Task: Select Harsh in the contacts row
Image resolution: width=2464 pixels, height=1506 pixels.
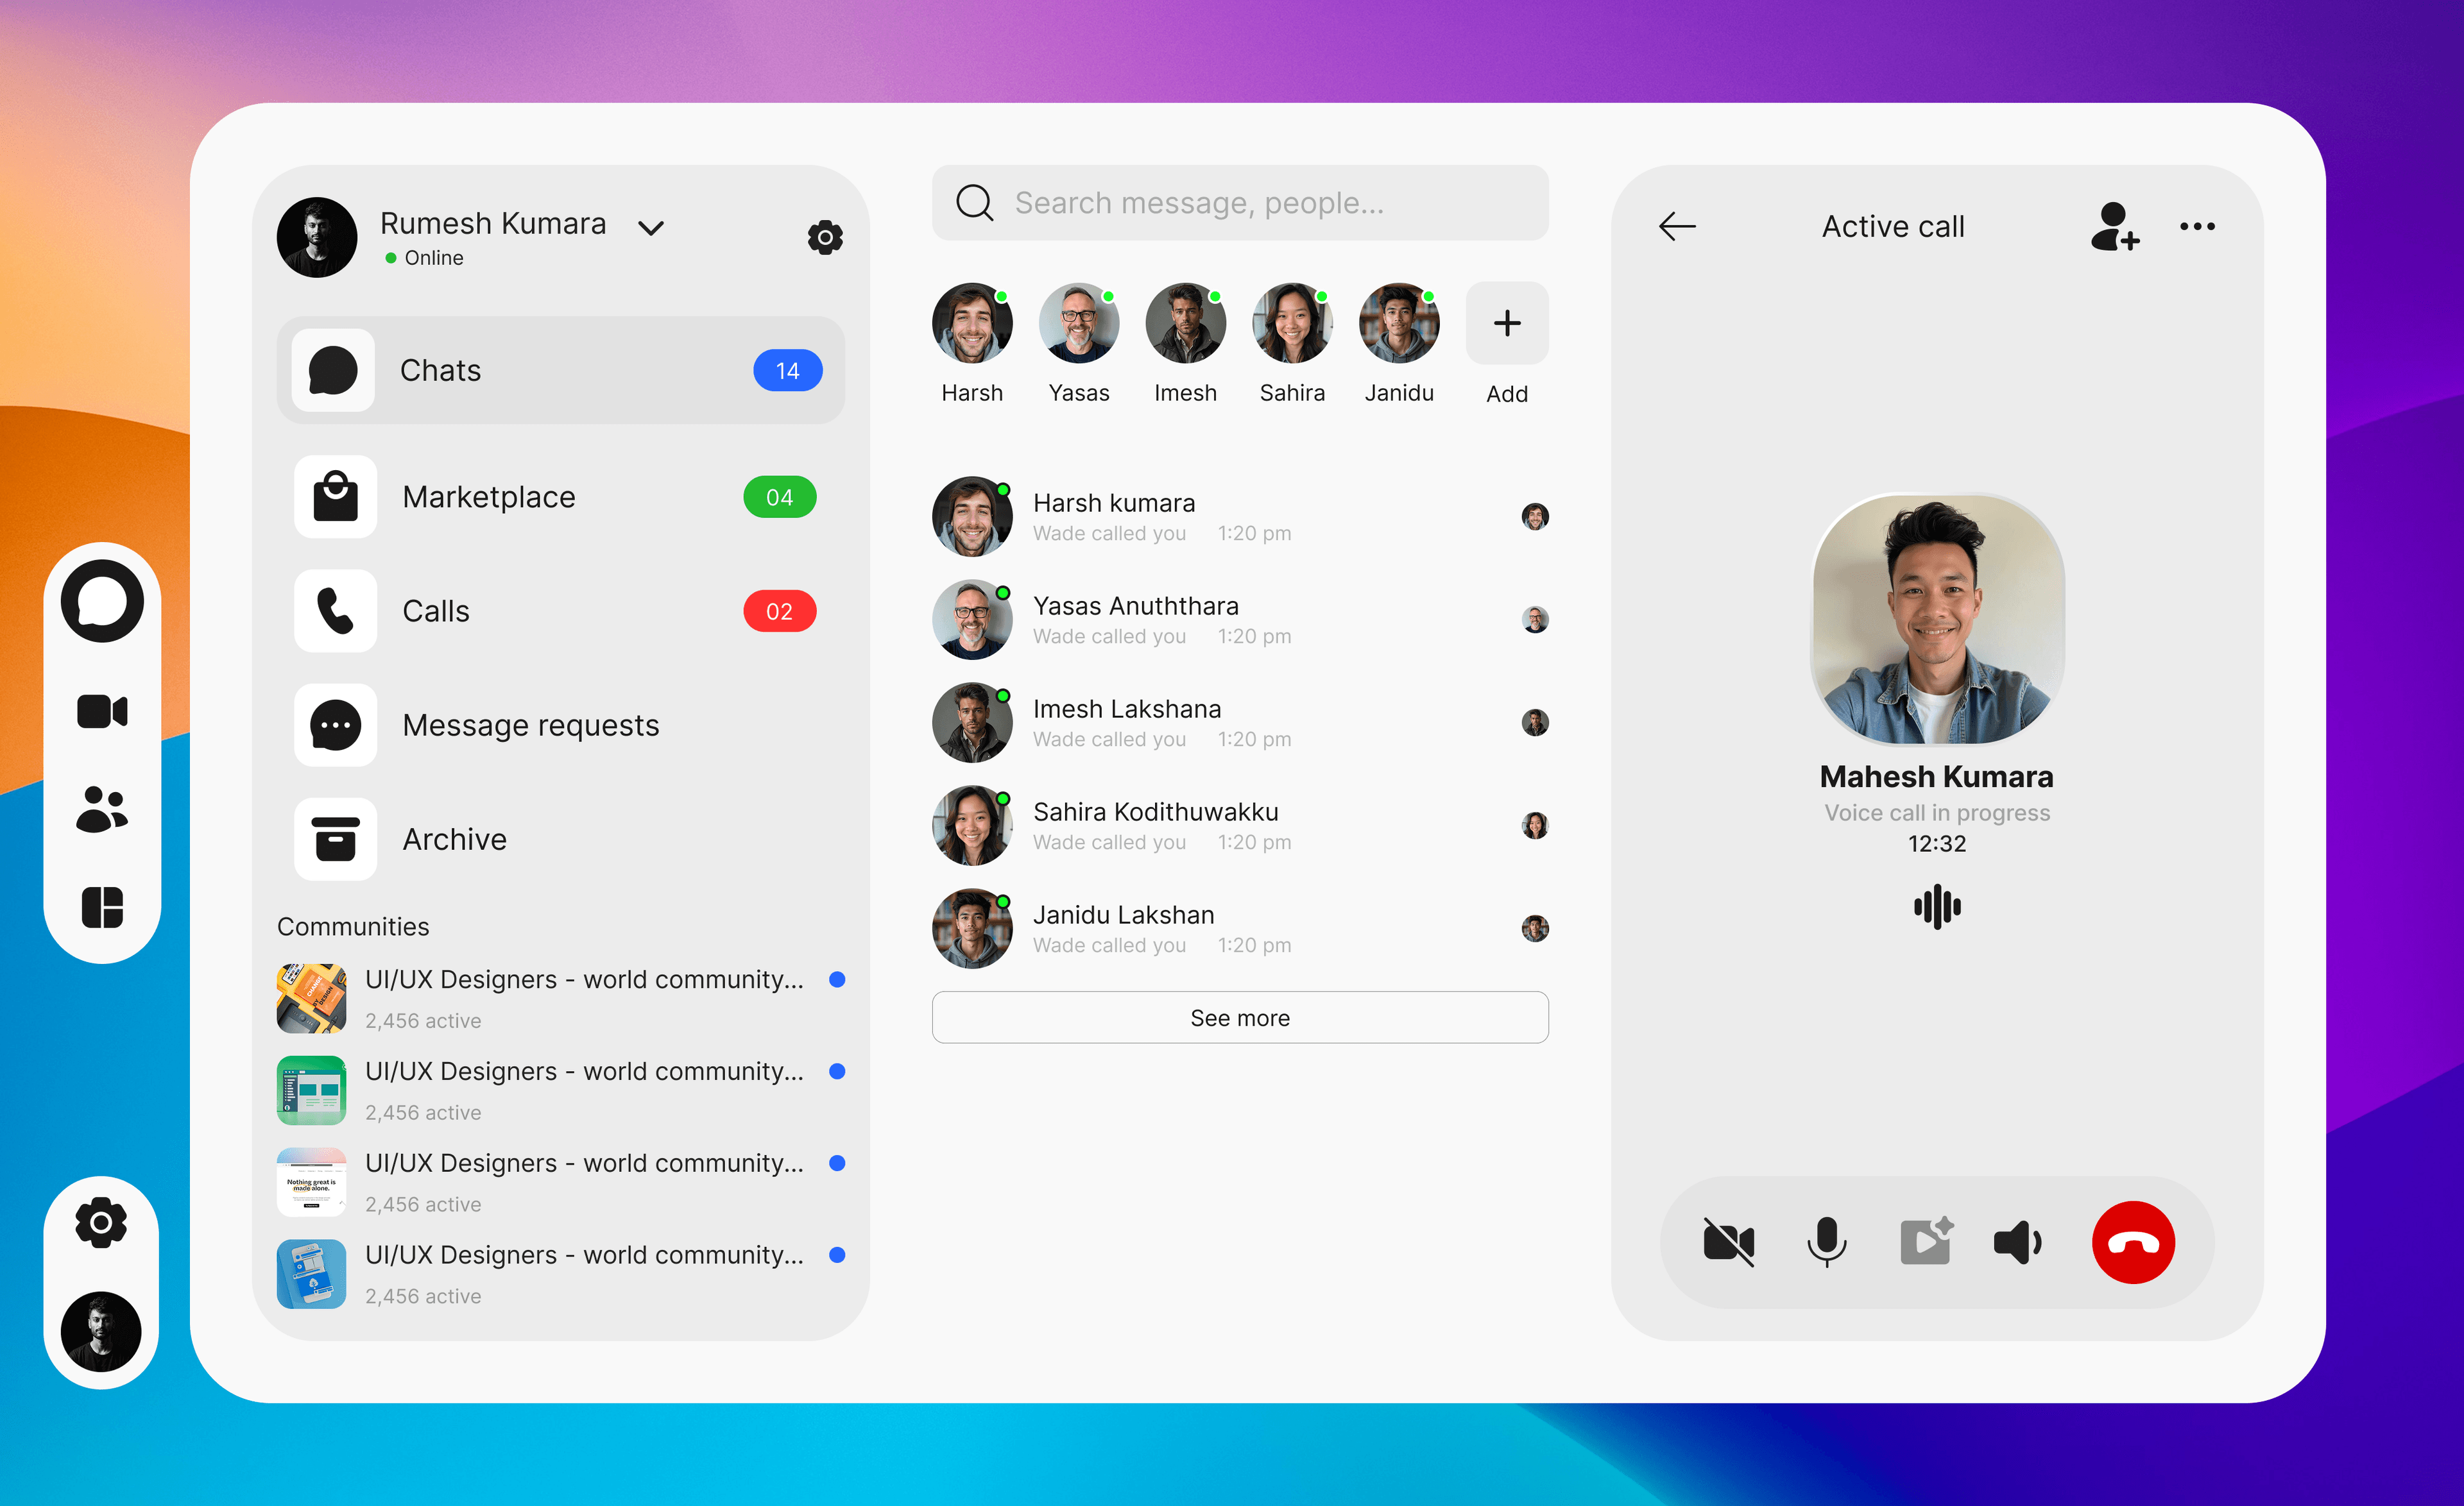Action: 972,343
